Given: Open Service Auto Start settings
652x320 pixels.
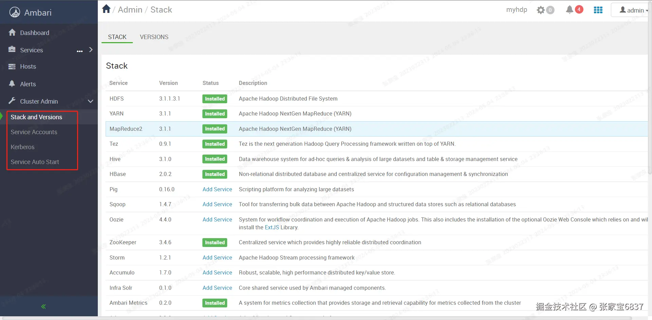Looking at the screenshot, I should pyautogui.click(x=35, y=162).
